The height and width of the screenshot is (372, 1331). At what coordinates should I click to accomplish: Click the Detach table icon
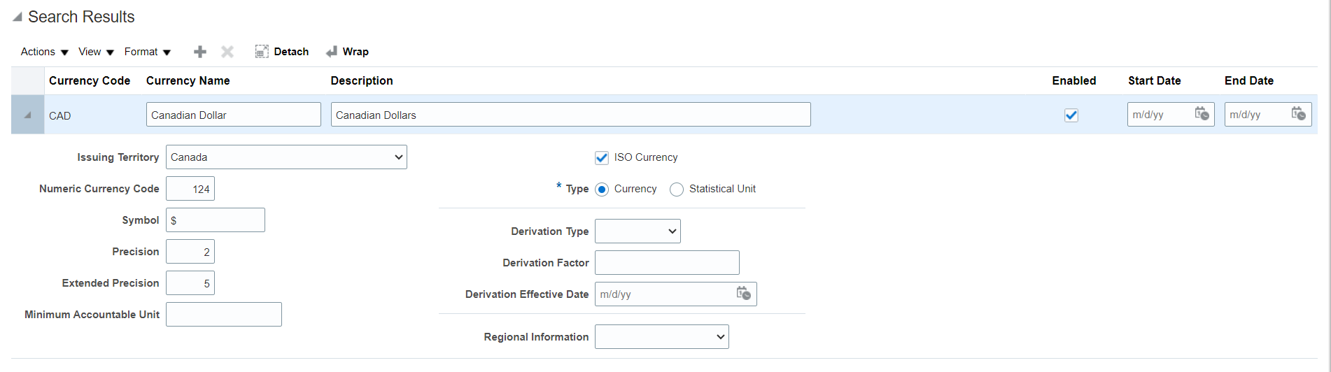coord(262,52)
